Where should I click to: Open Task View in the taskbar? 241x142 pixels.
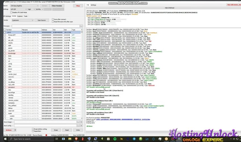(56, 139)
